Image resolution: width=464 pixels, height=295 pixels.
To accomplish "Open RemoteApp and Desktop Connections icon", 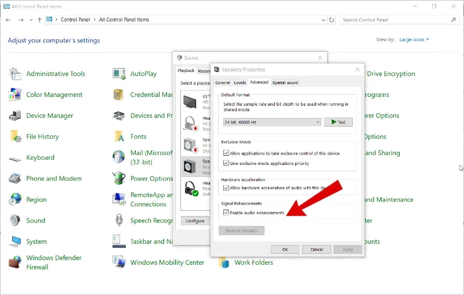I will (119, 199).
